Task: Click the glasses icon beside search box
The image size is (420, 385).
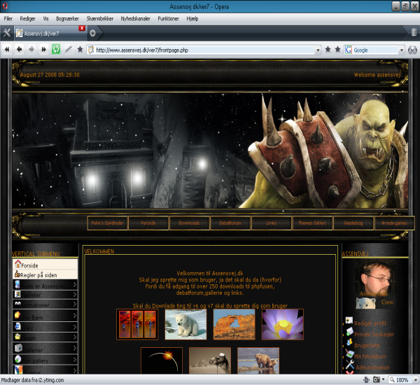Action: pos(412,50)
